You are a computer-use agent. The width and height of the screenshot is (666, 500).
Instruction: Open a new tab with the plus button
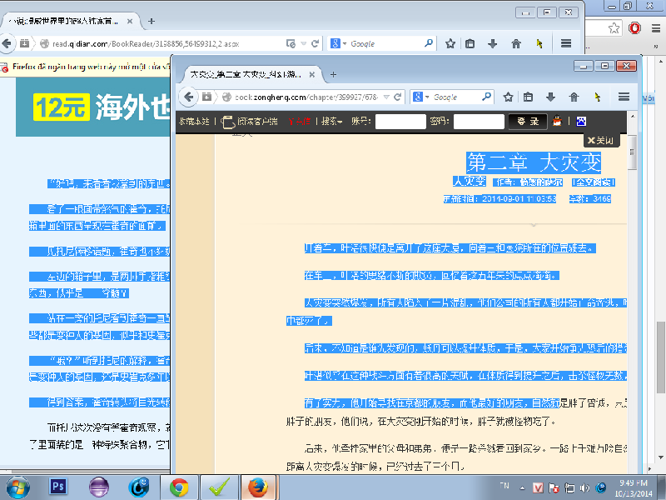coord(334,73)
